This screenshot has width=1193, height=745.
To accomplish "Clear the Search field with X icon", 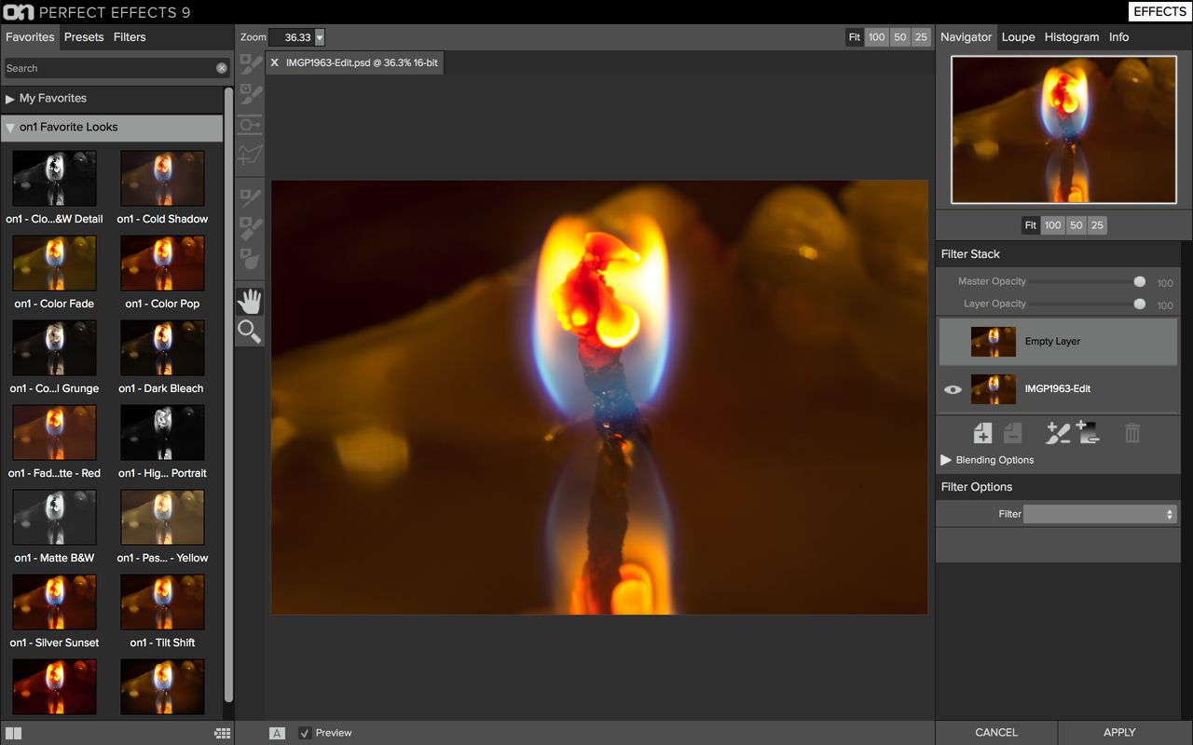I will tap(222, 68).
